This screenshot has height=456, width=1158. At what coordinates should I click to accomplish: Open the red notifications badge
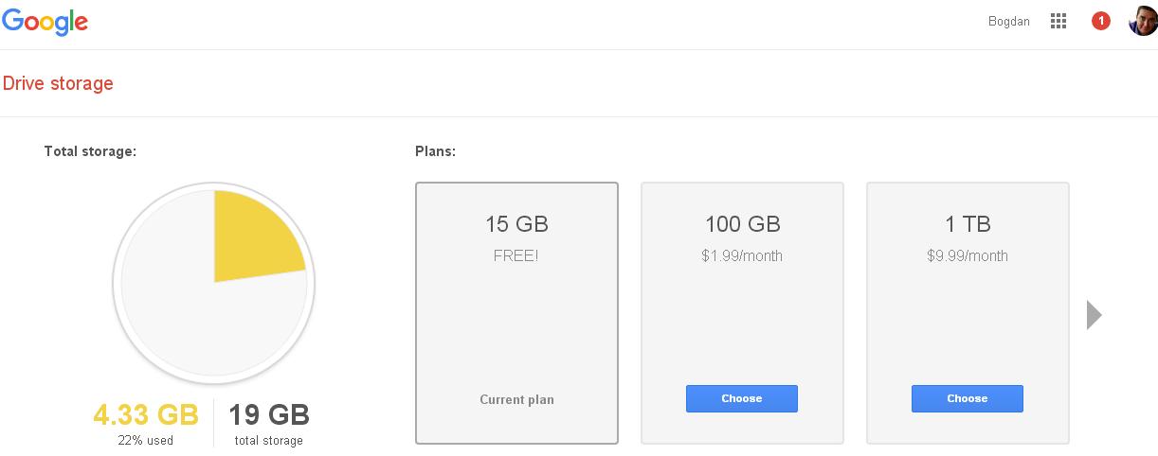pos(1100,21)
